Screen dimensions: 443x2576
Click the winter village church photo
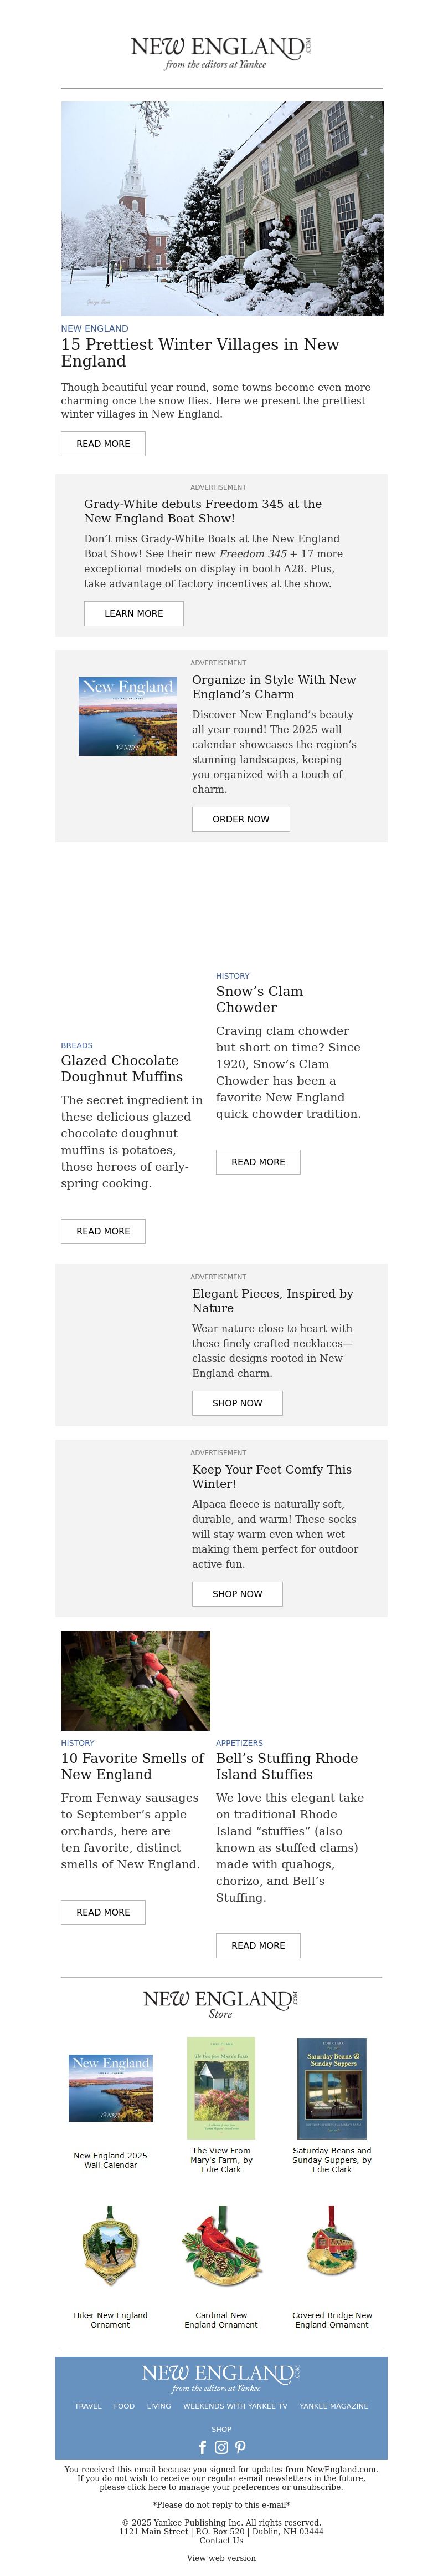click(x=221, y=208)
